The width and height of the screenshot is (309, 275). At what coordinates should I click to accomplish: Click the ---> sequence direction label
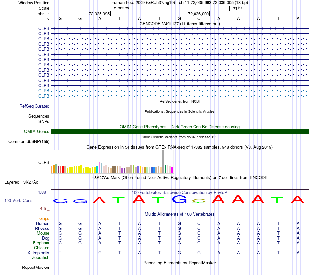(46, 19)
